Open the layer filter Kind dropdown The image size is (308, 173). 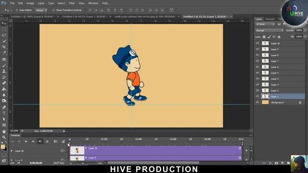point(265,24)
